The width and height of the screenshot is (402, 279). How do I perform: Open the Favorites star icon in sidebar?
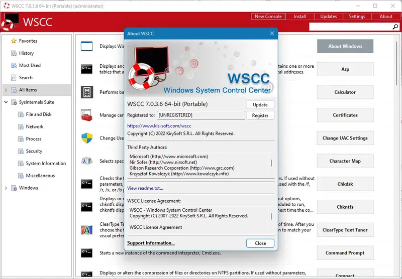point(14,41)
